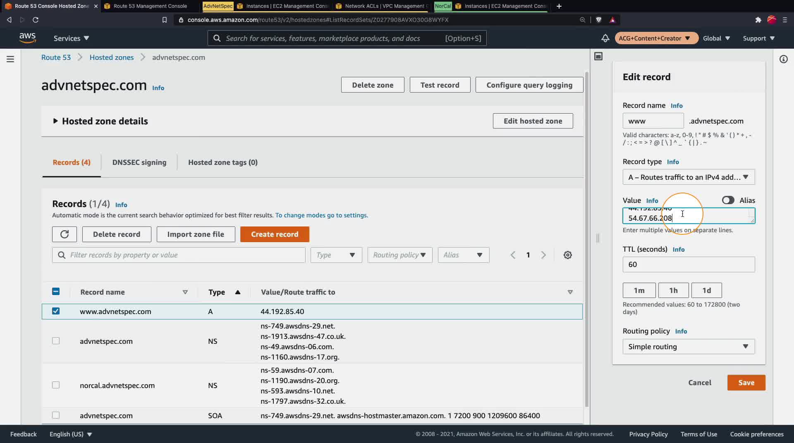
Task: Switch to the Records (4) tab
Action: (x=72, y=162)
